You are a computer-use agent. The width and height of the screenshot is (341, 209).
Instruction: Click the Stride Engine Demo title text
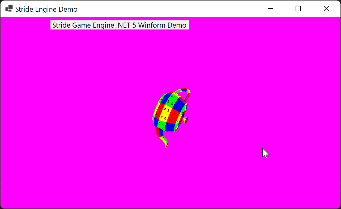(x=46, y=9)
